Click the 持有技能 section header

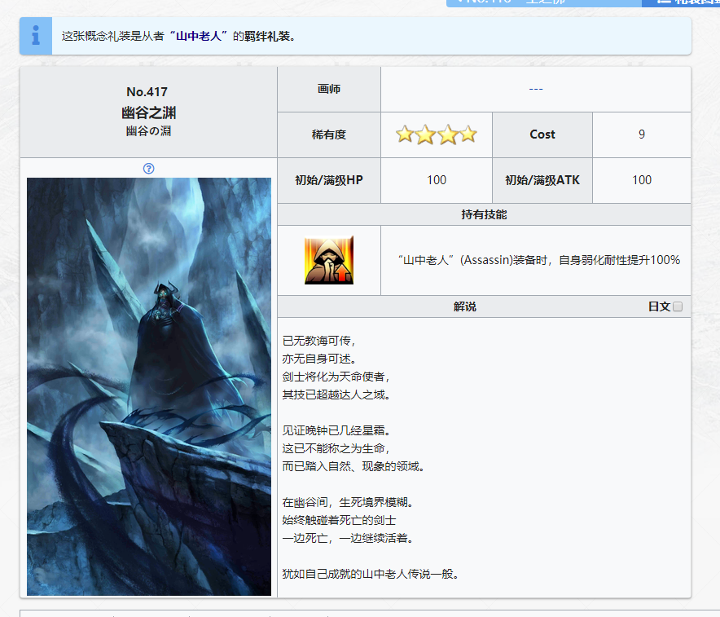(x=484, y=215)
